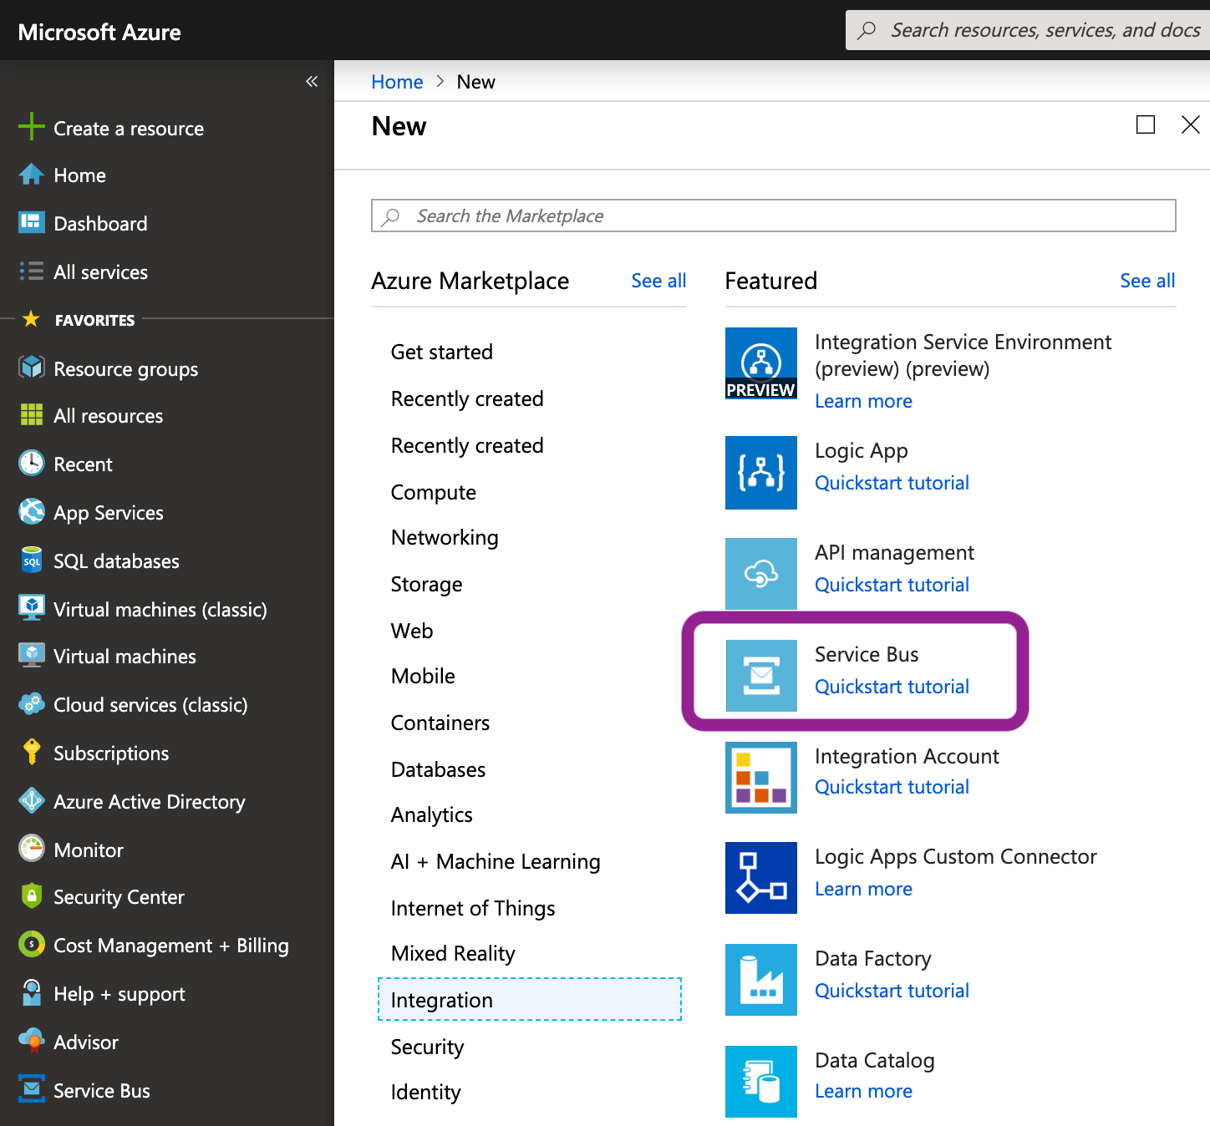Click the Logic App featured icon
This screenshot has height=1126, width=1210.
pyautogui.click(x=761, y=473)
